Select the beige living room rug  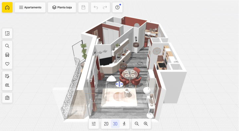click(119, 97)
